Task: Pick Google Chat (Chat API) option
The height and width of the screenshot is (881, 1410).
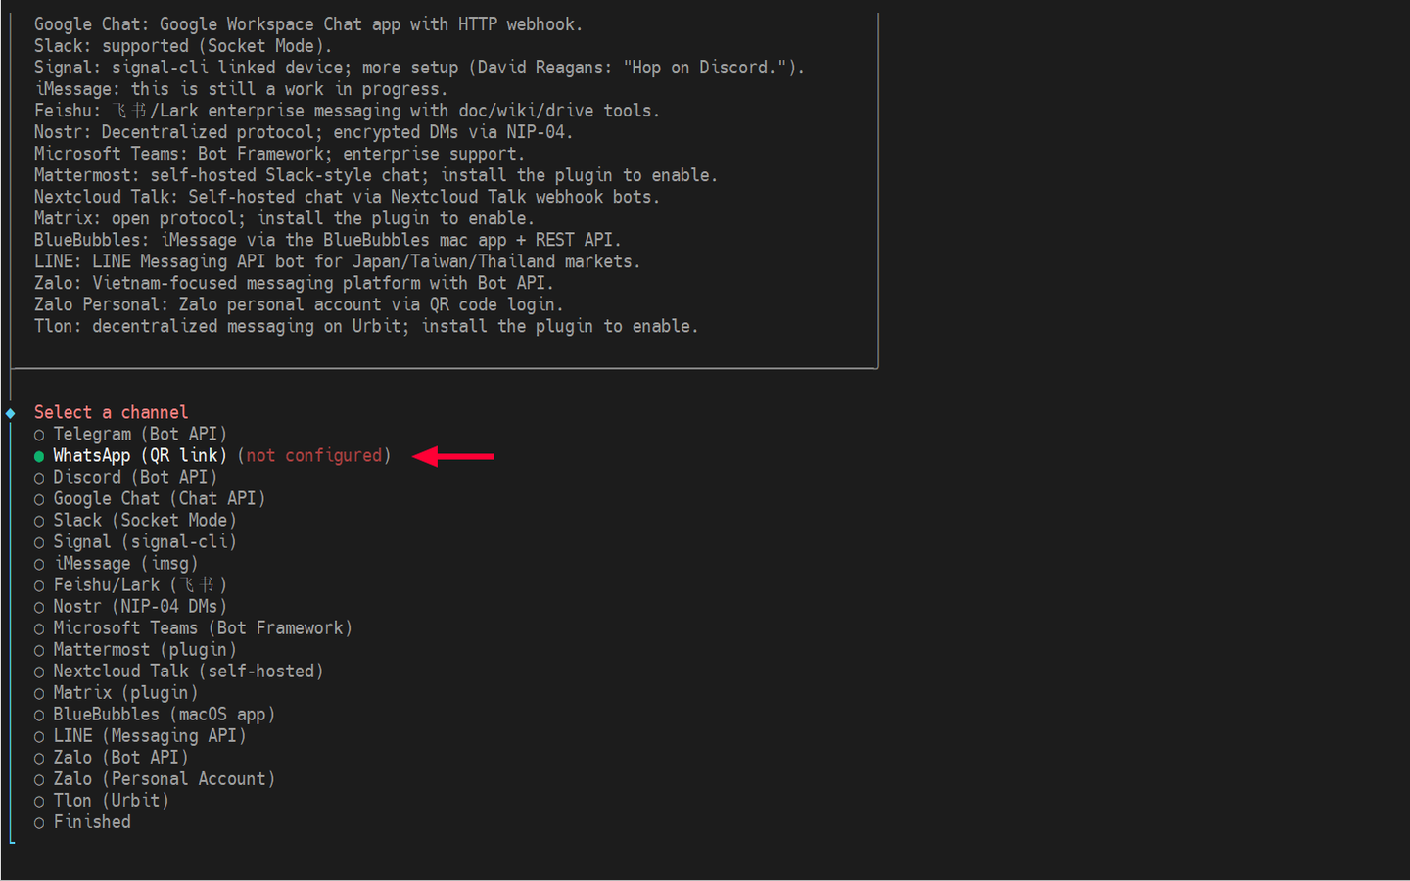Action: (x=160, y=498)
